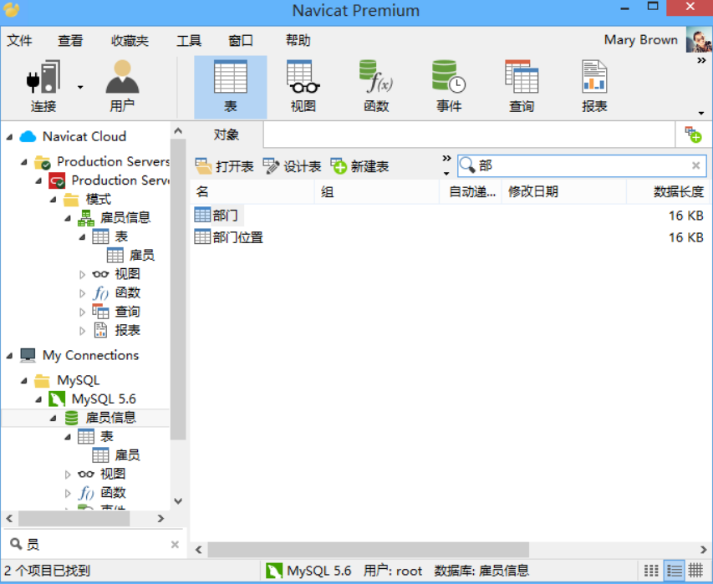
Task: Expand the 报表 node in the tree
Action: point(82,331)
